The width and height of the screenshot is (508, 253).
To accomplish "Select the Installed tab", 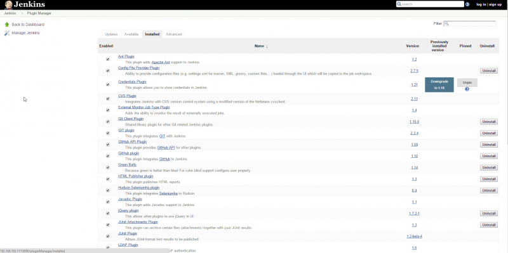I will (x=152, y=34).
